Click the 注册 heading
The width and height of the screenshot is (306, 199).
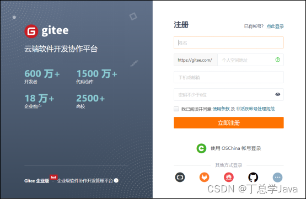point(181,25)
